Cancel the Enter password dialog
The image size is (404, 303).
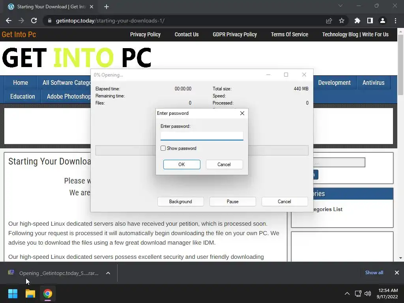(224, 165)
